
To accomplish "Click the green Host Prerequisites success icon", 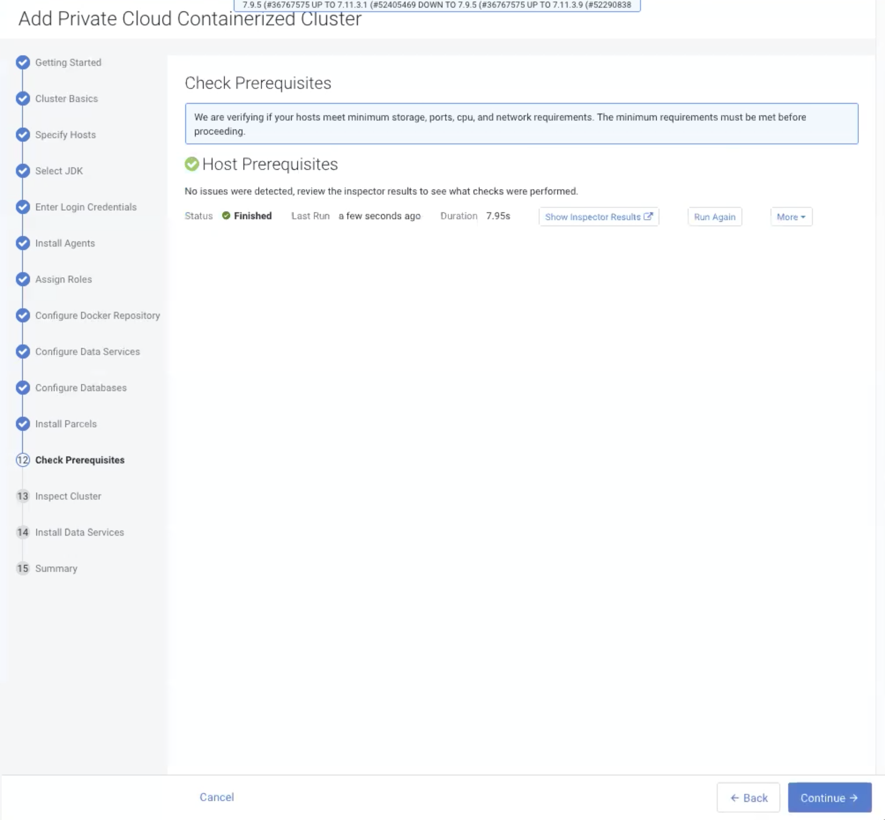I will (x=192, y=164).
